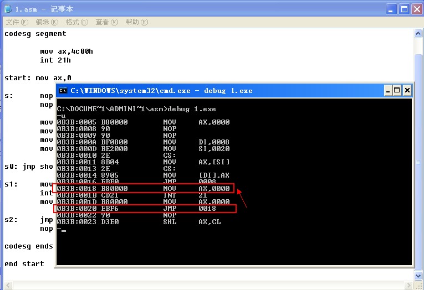Click Notepad's vertical scrollbar down arrow
Image resolution: width=424 pixels, height=290 pixels.
click(x=419, y=276)
